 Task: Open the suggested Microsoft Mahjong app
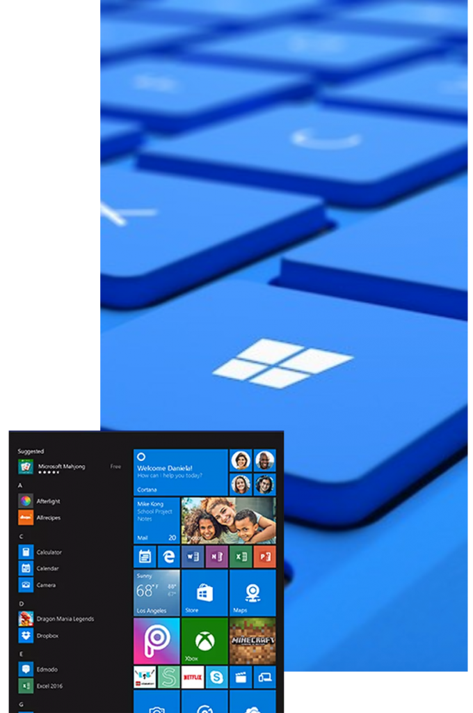pyautogui.click(x=61, y=467)
